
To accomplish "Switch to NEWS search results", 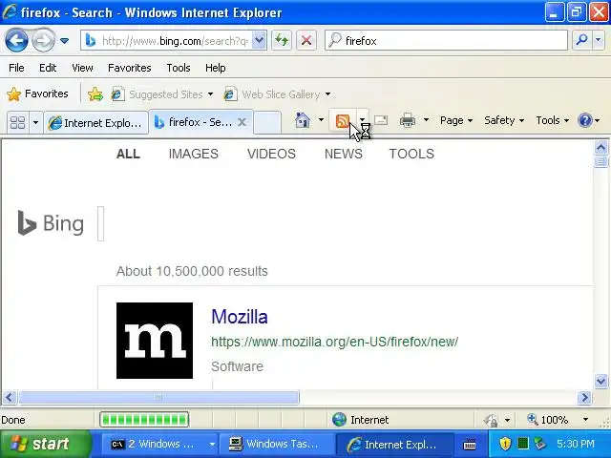I will coord(344,154).
